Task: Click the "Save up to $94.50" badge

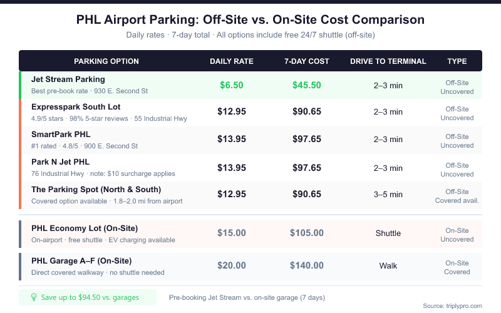Action: [x=88, y=297]
